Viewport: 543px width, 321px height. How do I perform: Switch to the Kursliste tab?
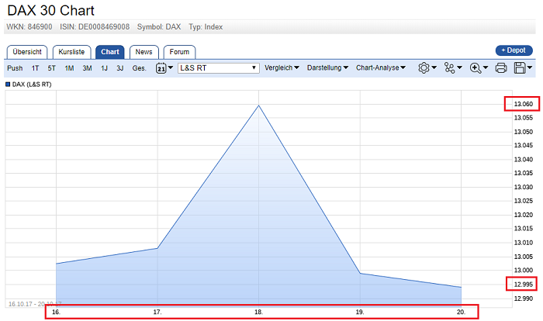(x=73, y=52)
